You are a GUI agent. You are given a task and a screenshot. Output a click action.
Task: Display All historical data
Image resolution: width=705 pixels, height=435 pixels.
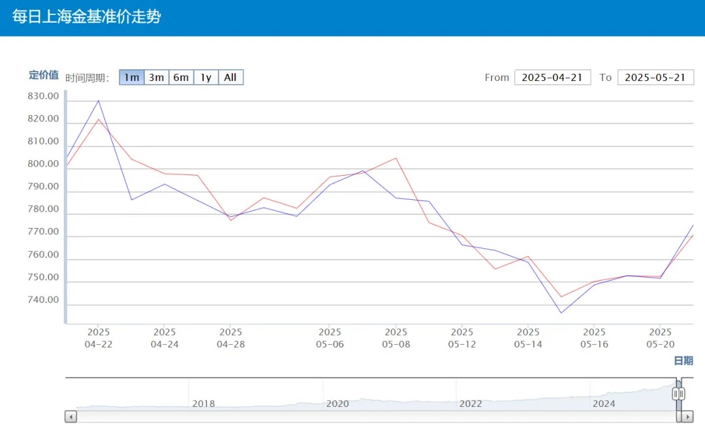click(x=230, y=78)
